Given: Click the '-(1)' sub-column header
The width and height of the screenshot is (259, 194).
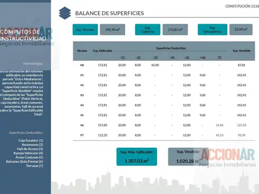Looking at the screenshot, I should [x=122, y=58].
